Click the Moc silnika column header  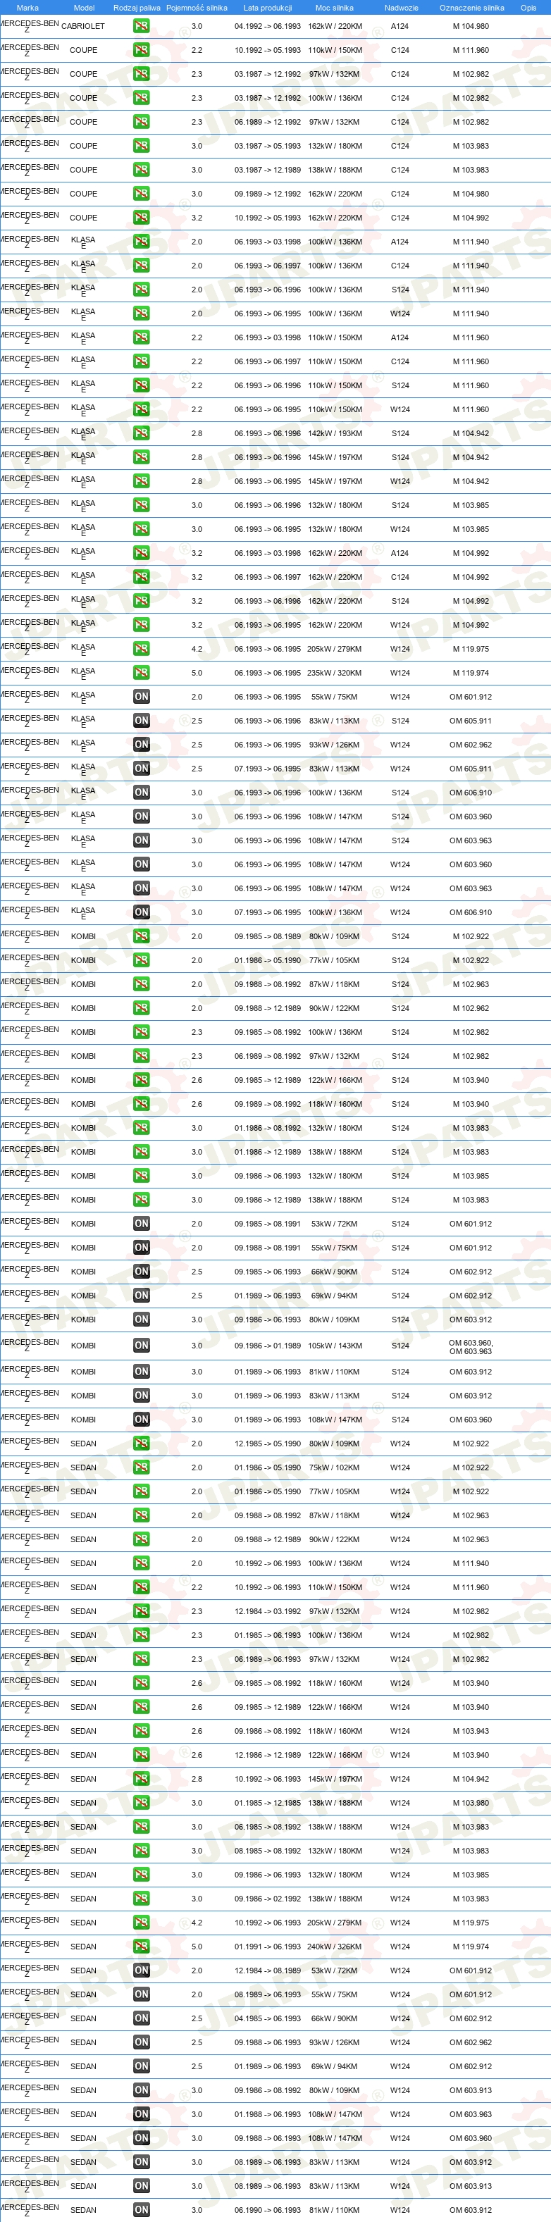tap(335, 8)
